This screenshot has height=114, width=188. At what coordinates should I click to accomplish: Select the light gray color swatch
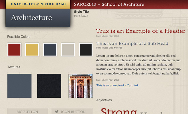click(x=68, y=50)
